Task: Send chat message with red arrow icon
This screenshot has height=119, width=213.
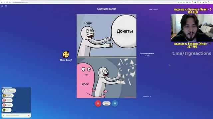Action: [x=29, y=115]
